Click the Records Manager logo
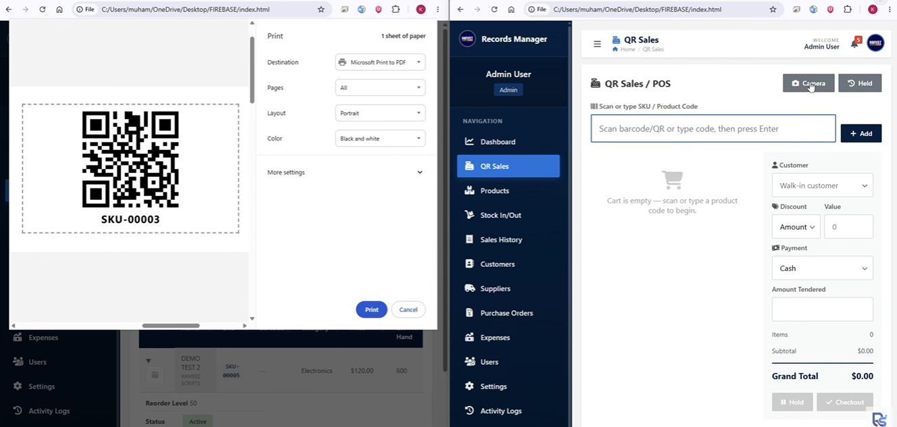Image resolution: width=897 pixels, height=427 pixels. coord(467,39)
